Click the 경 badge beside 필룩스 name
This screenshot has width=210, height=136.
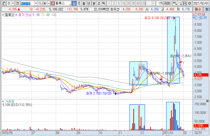pos(53,4)
